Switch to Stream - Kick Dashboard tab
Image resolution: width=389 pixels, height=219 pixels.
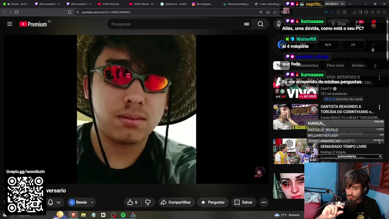[16, 4]
